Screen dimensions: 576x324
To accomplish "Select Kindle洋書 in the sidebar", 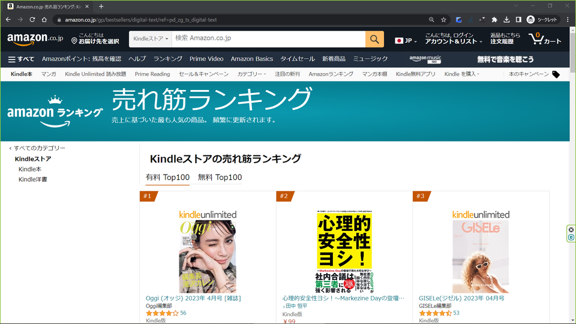I will [32, 179].
